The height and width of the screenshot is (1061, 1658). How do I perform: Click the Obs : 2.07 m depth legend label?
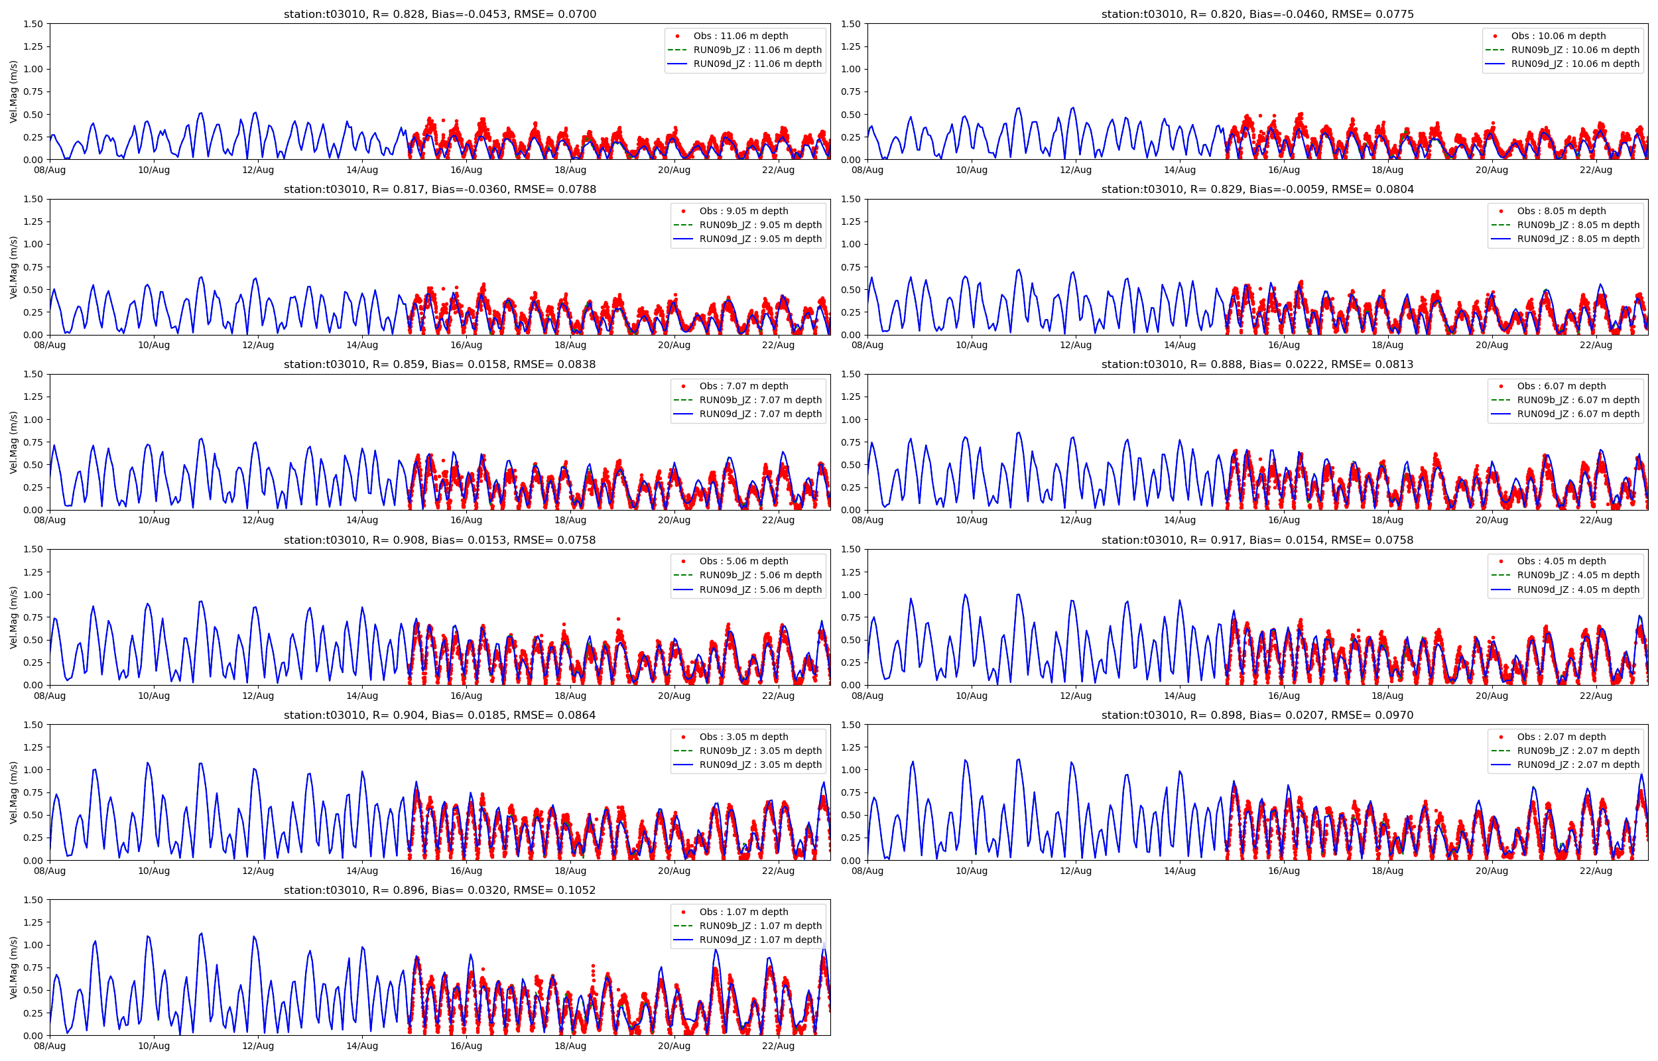coord(1561,737)
